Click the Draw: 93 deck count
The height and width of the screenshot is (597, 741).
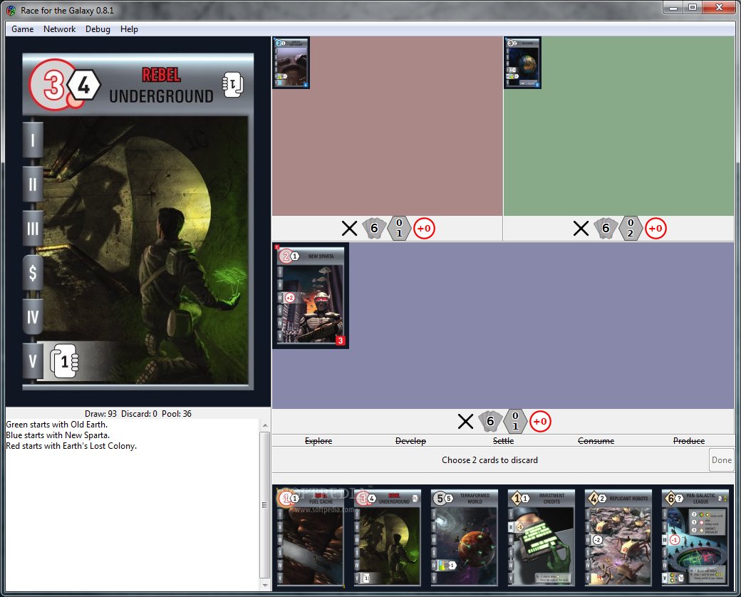click(100, 414)
